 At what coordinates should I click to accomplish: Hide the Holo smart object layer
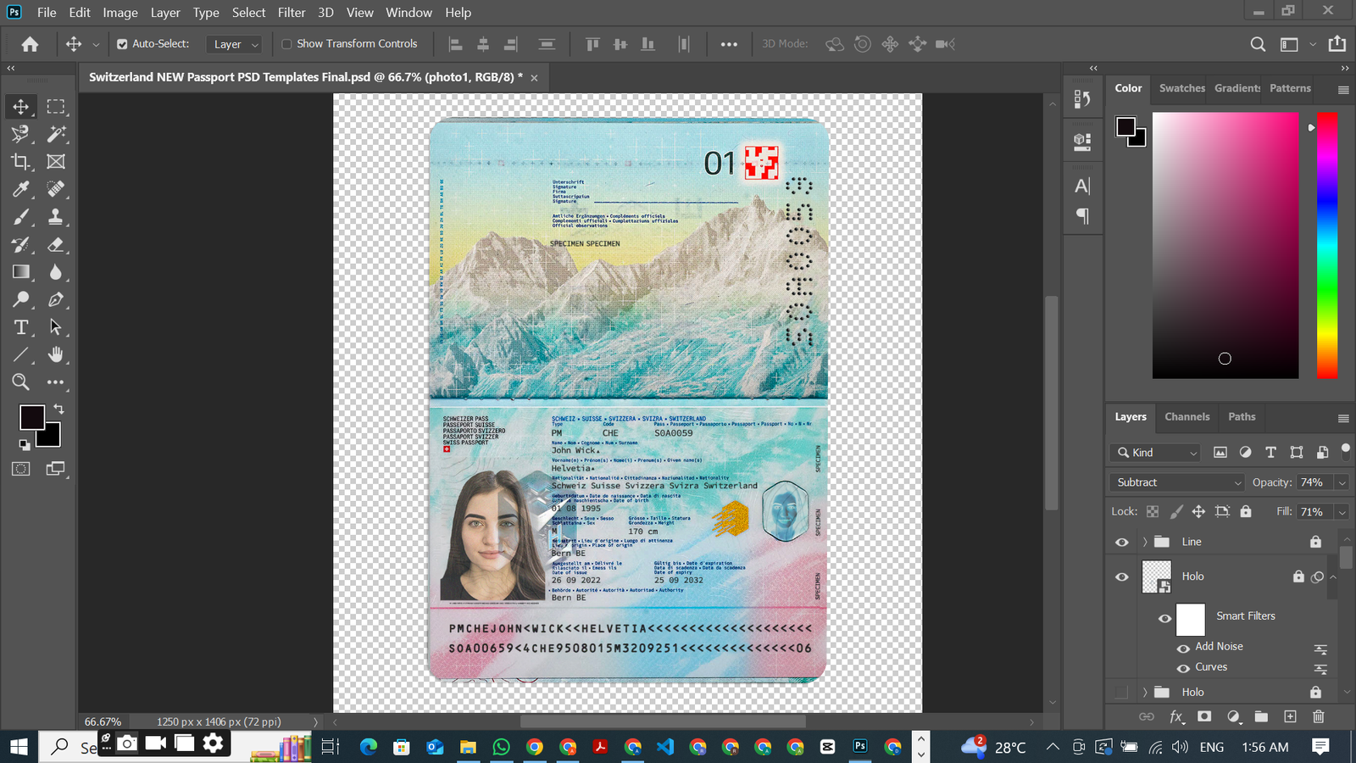coord(1122,576)
